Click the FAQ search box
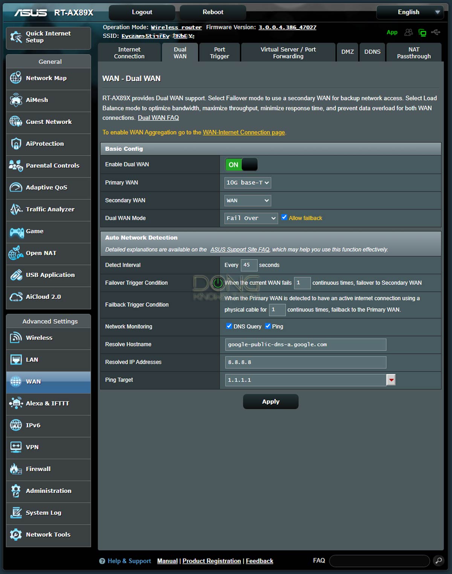Image resolution: width=452 pixels, height=574 pixels. click(380, 561)
